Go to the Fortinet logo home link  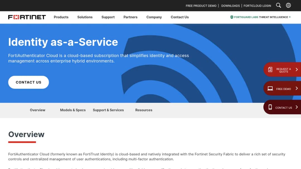[x=27, y=17]
